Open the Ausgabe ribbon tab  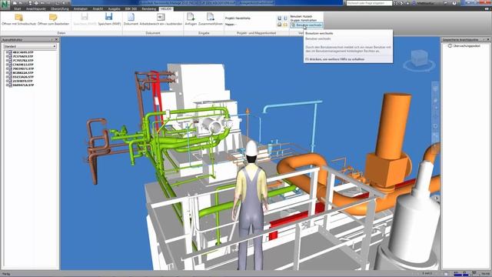coord(114,8)
